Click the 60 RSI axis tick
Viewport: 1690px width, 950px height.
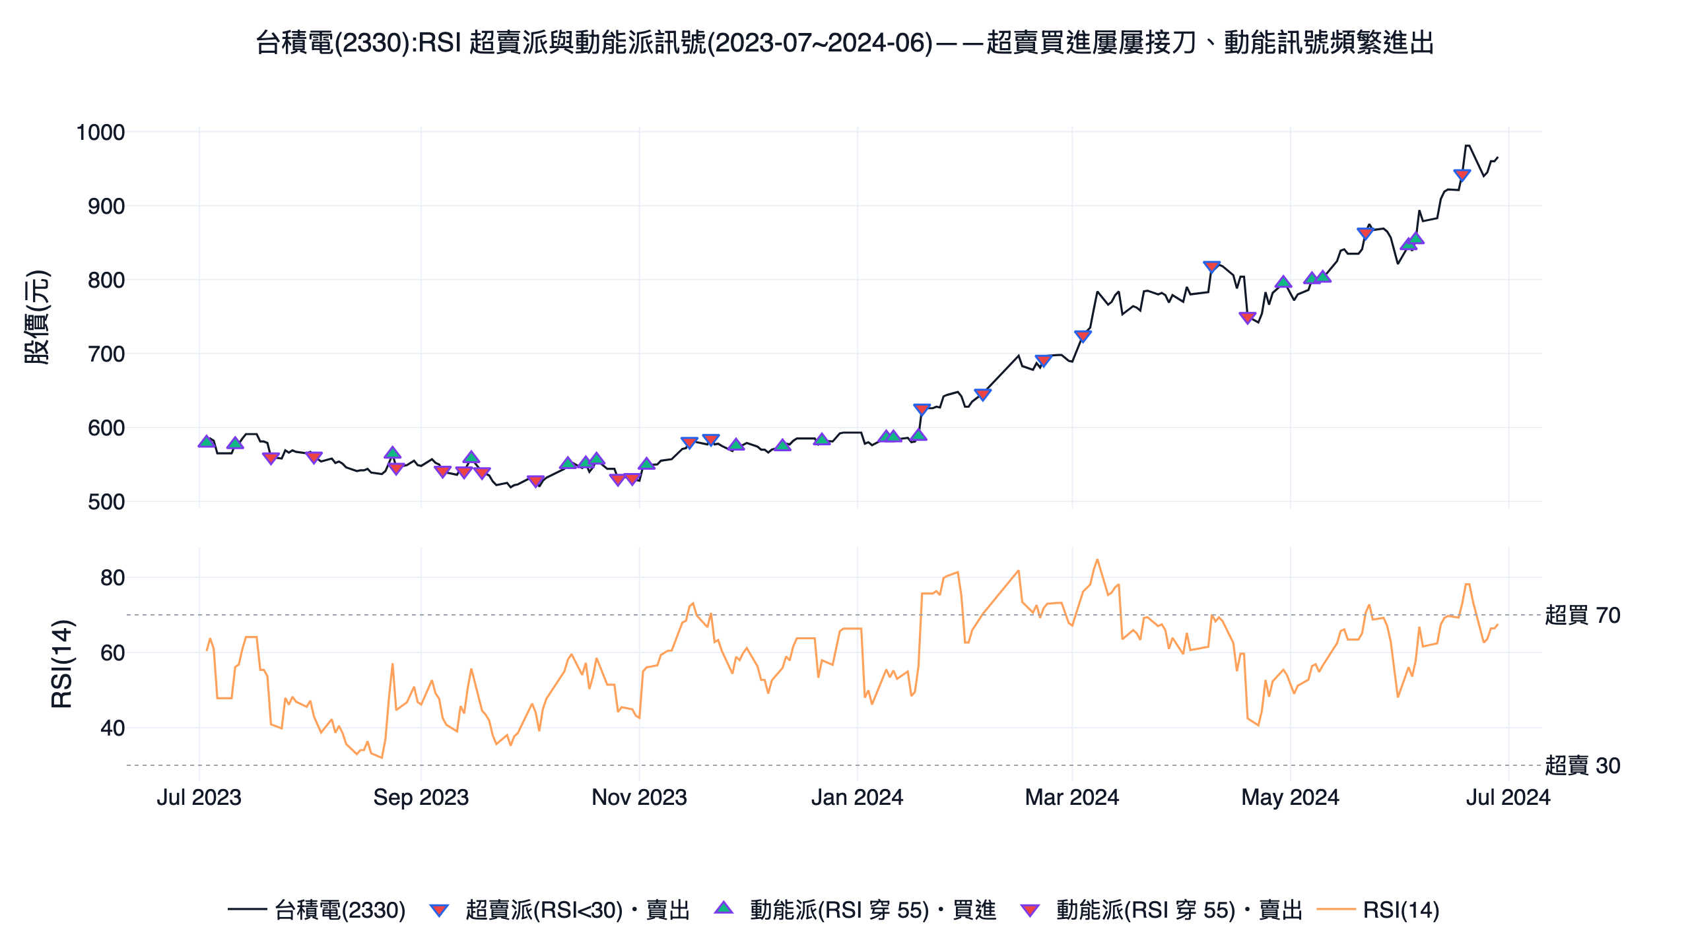click(112, 652)
